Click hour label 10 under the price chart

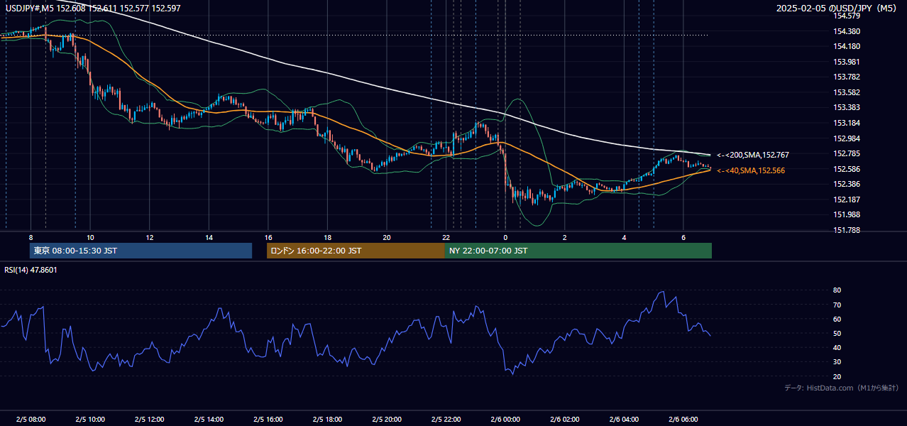(x=90, y=237)
